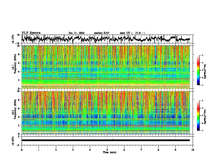Viewport: 217px width, 168px height.
Task: Select the date text "Jan. 21, 2024"
Action: pyautogui.click(x=76, y=33)
